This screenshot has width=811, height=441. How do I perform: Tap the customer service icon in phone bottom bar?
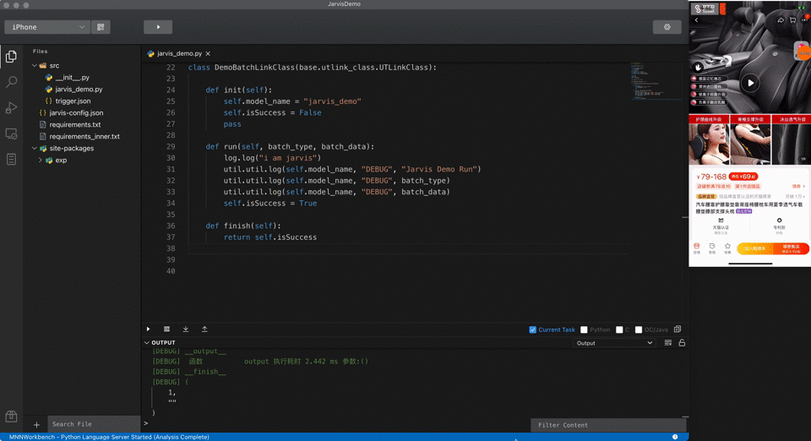[x=712, y=248]
